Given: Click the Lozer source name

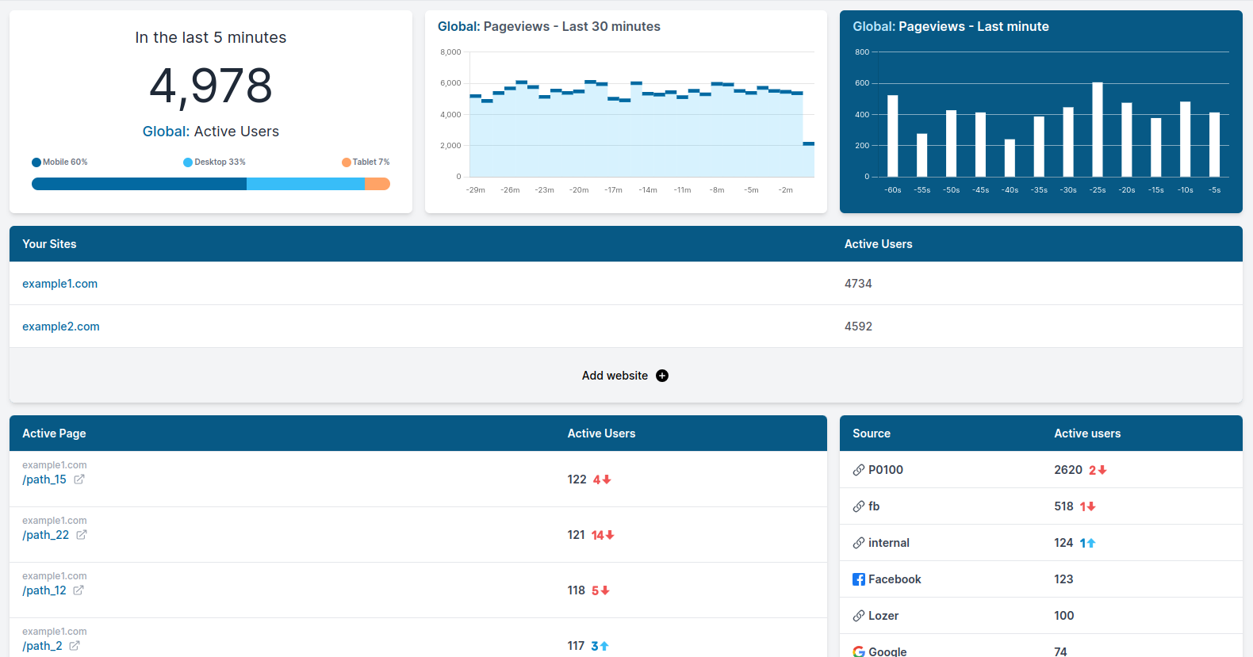Looking at the screenshot, I should pos(883,616).
